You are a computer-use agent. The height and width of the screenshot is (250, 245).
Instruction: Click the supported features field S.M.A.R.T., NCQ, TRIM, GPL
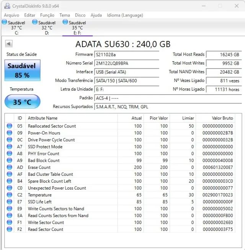(x=168, y=107)
